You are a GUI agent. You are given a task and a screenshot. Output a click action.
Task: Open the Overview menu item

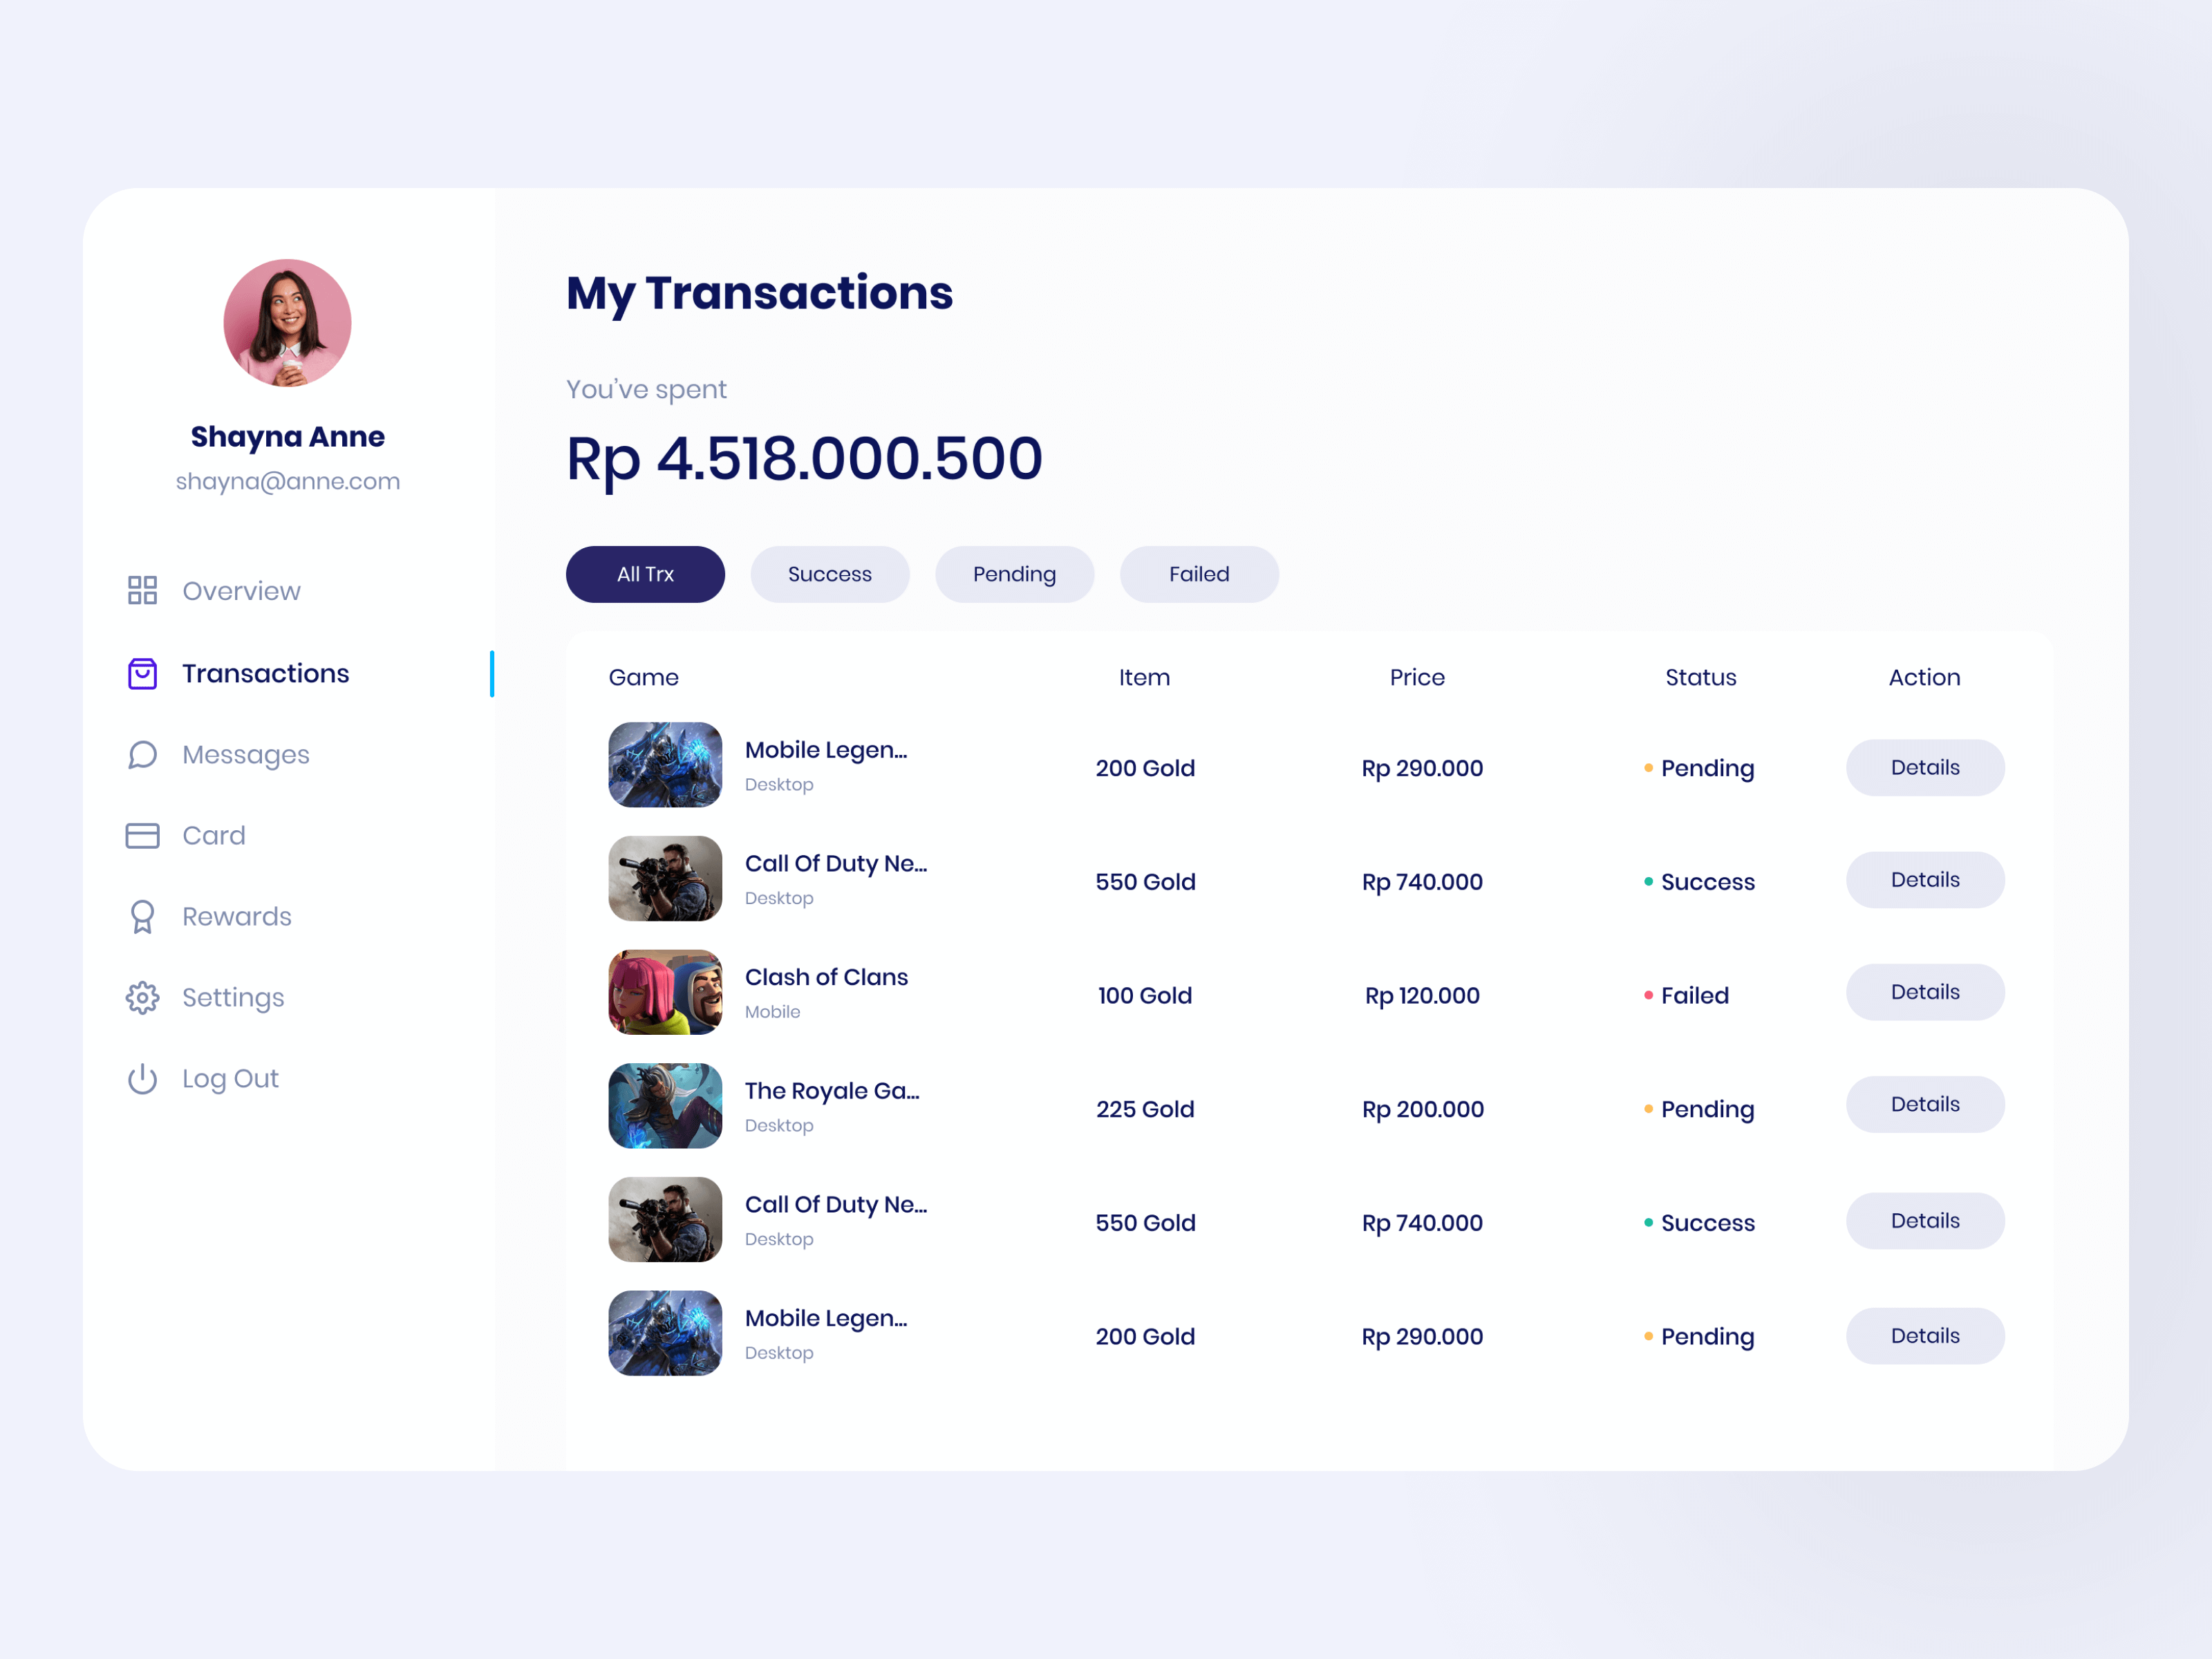click(213, 590)
